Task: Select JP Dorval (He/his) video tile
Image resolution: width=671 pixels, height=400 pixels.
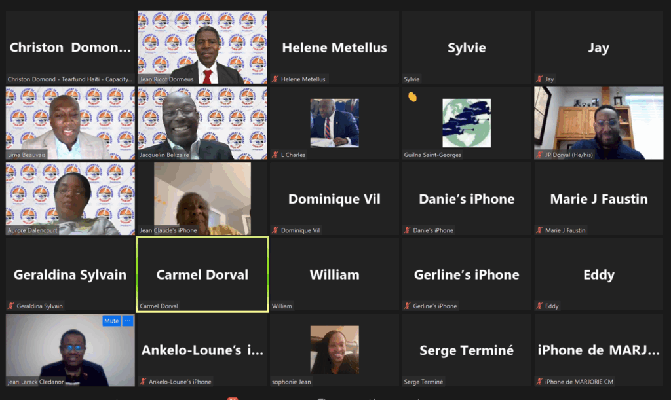Action: (599, 123)
